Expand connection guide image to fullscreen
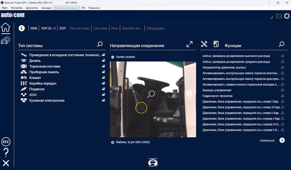291x170 pixels. [x=189, y=44]
